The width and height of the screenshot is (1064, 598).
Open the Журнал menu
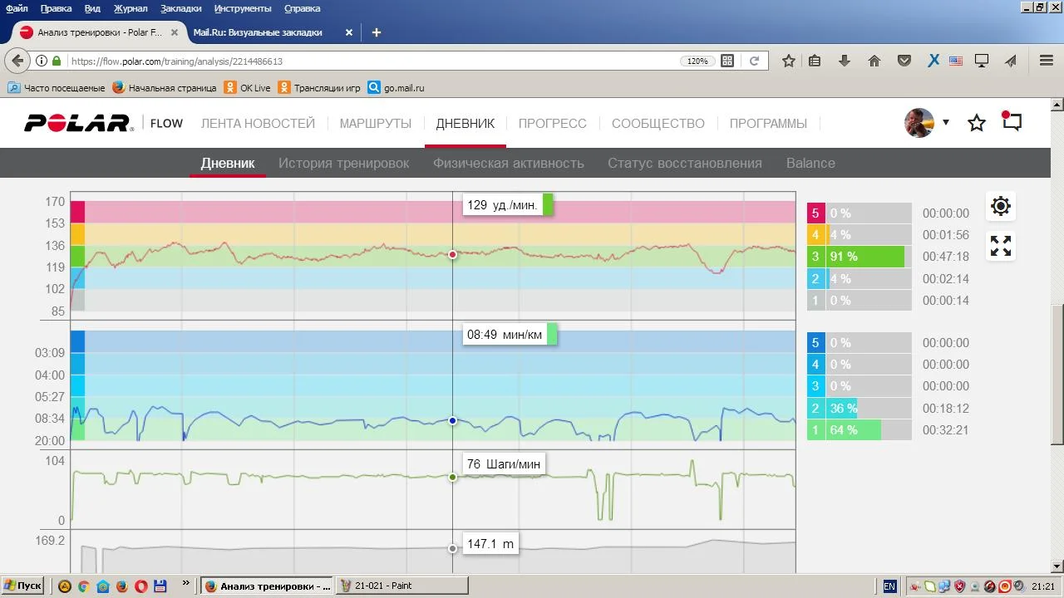pyautogui.click(x=131, y=8)
